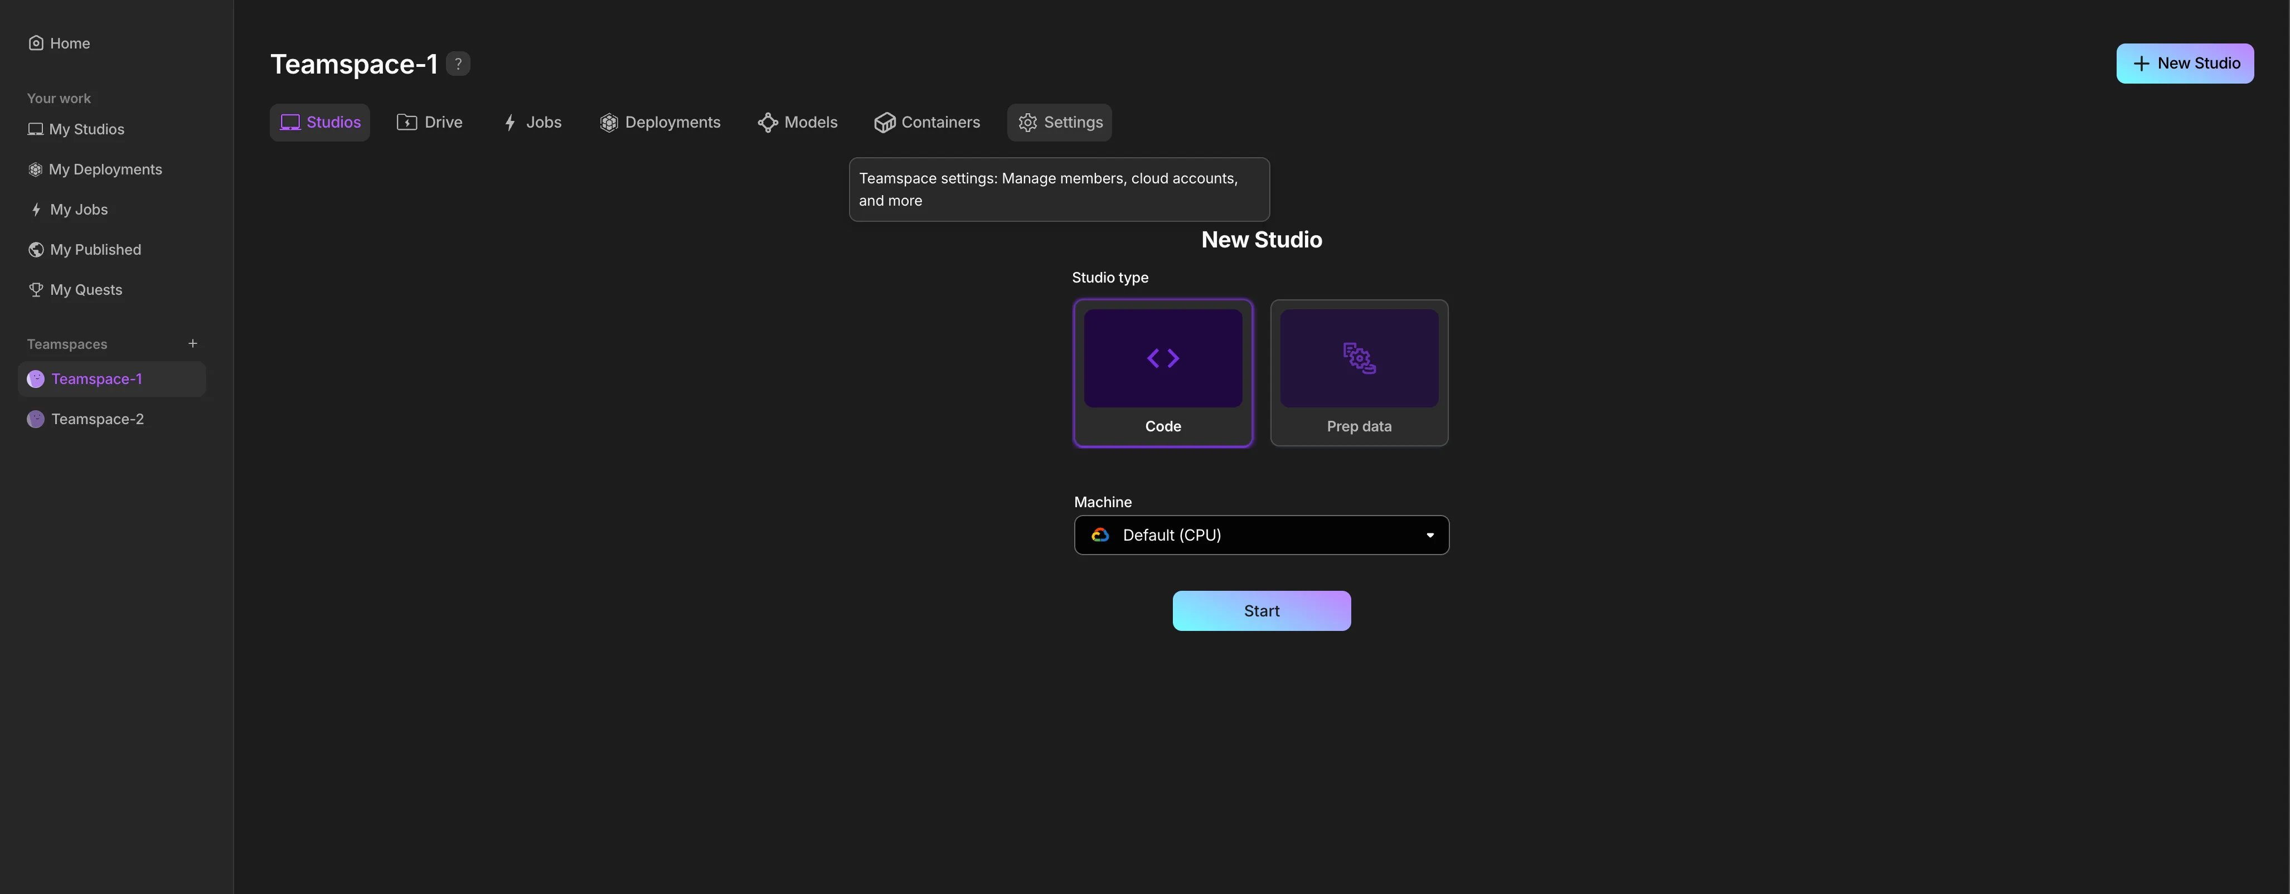The image size is (2290, 894).
Task: Open Home from the sidebar
Action: pyautogui.click(x=60, y=43)
